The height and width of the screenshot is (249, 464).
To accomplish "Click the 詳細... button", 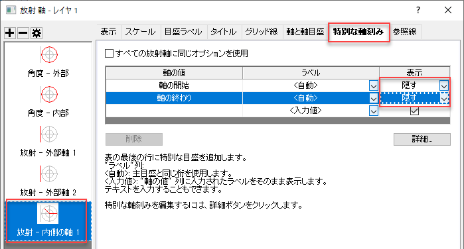I will point(422,139).
